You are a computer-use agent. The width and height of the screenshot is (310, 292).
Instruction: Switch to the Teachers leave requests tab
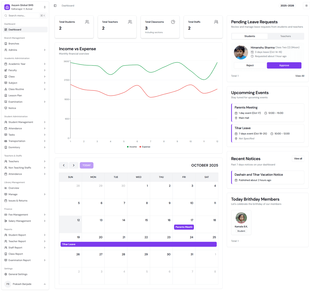coord(285,36)
